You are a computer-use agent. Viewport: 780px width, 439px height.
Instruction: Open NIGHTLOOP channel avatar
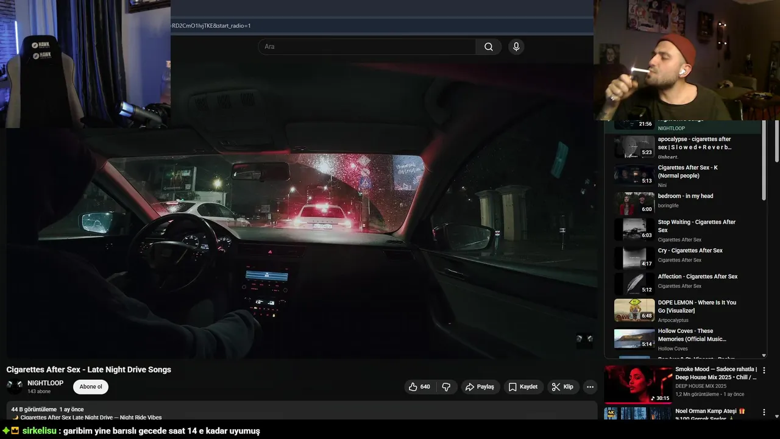tap(15, 387)
